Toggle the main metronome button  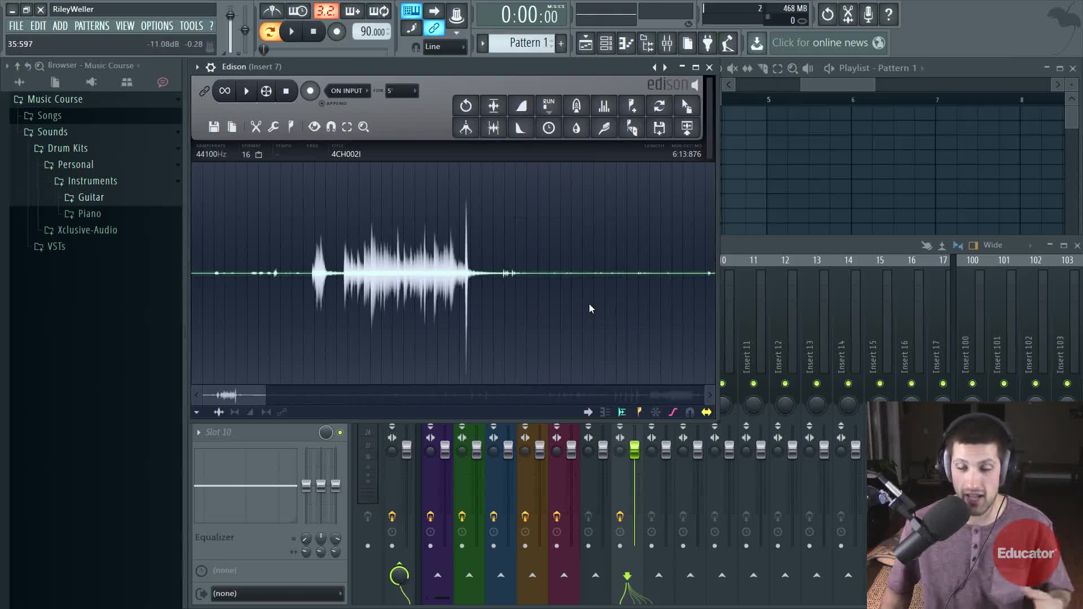[x=272, y=11]
